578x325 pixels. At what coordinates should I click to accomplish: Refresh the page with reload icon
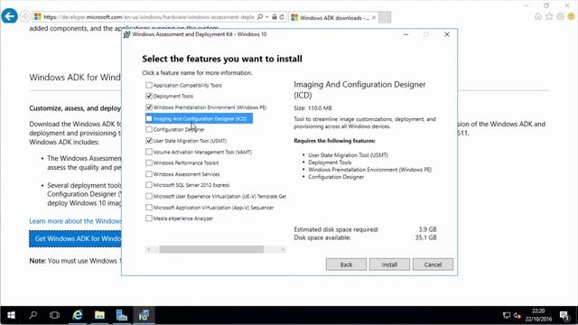pyautogui.click(x=282, y=17)
